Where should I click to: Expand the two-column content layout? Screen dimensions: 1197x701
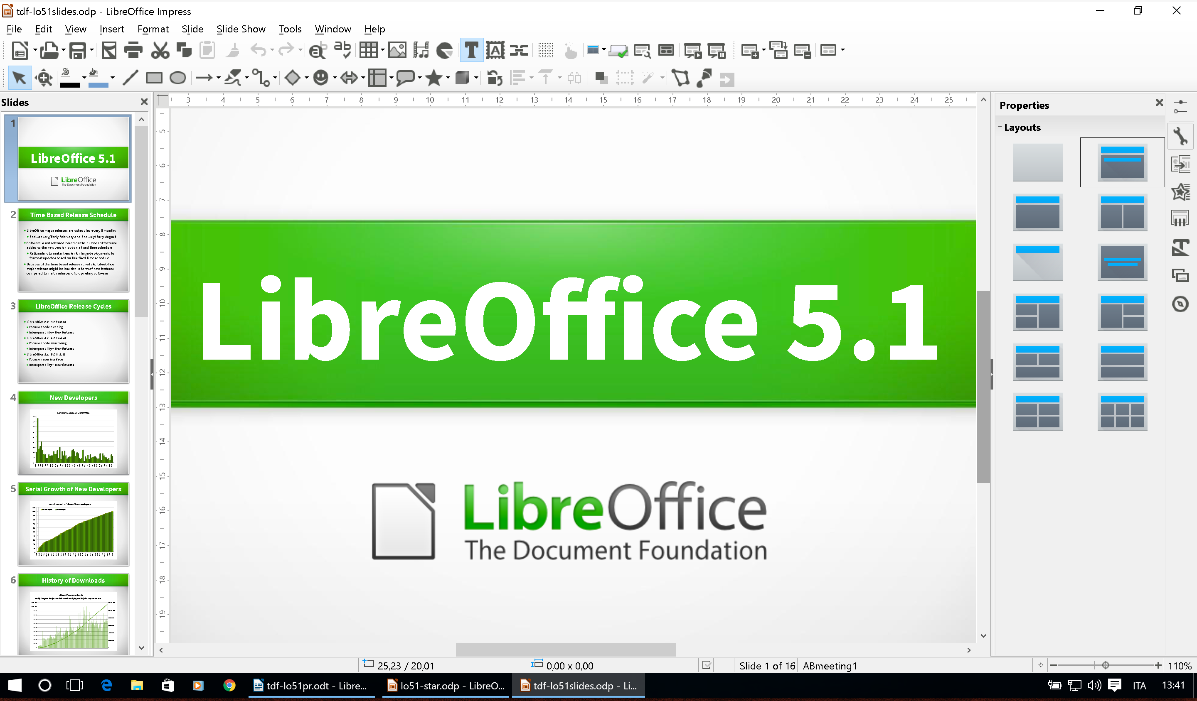(1122, 212)
